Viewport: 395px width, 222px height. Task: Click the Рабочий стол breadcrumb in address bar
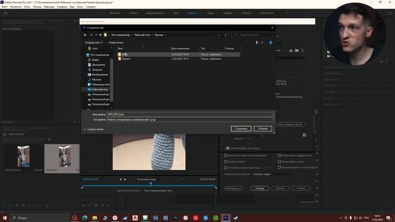(x=143, y=35)
